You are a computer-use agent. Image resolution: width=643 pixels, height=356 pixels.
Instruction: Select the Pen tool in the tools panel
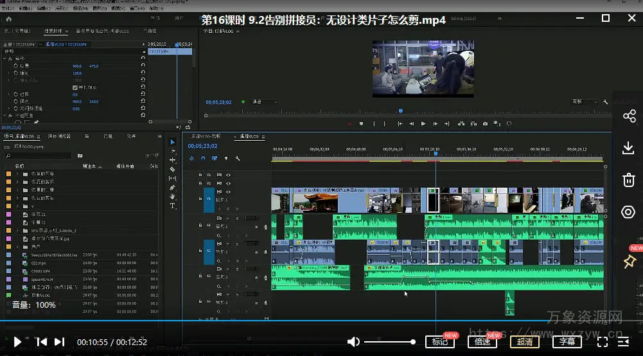click(172, 188)
